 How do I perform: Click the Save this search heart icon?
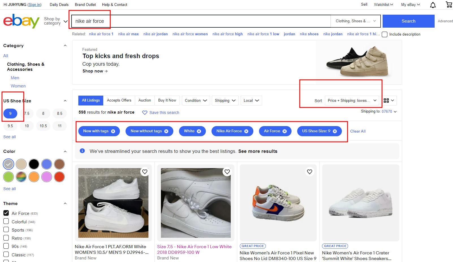(x=144, y=113)
